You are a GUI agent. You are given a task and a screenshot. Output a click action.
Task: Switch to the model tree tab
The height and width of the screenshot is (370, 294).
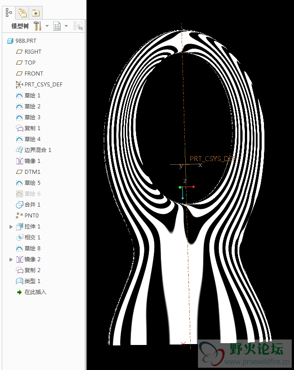tap(9, 12)
